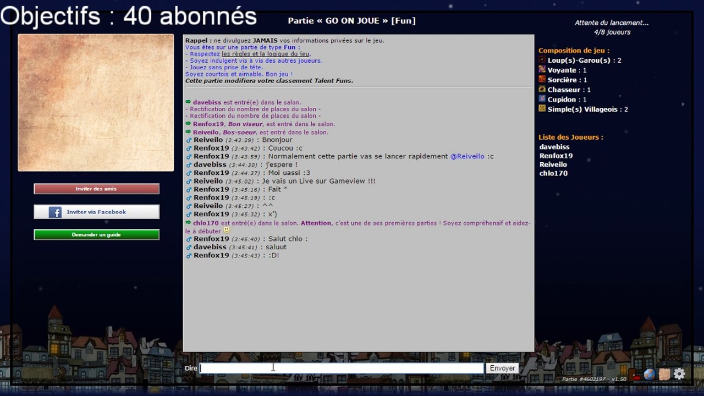Click username Renfox19 on the 'Fait *' message
This screenshot has height=396, width=704.
pos(211,190)
